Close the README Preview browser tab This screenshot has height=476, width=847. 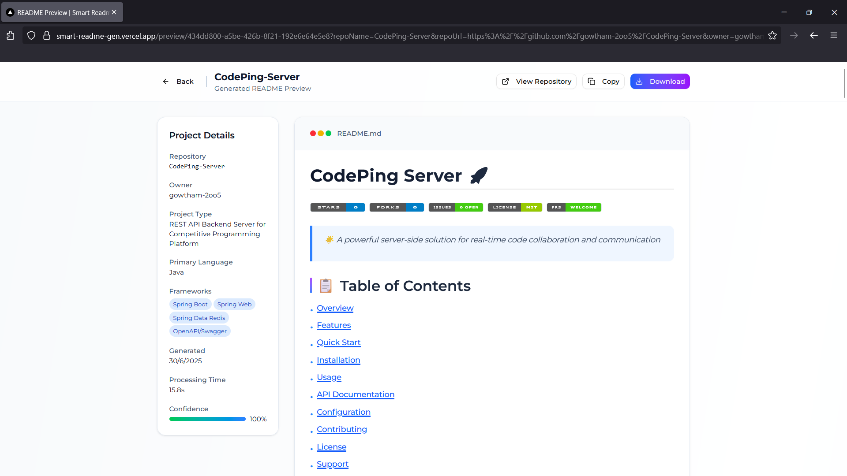tap(114, 12)
